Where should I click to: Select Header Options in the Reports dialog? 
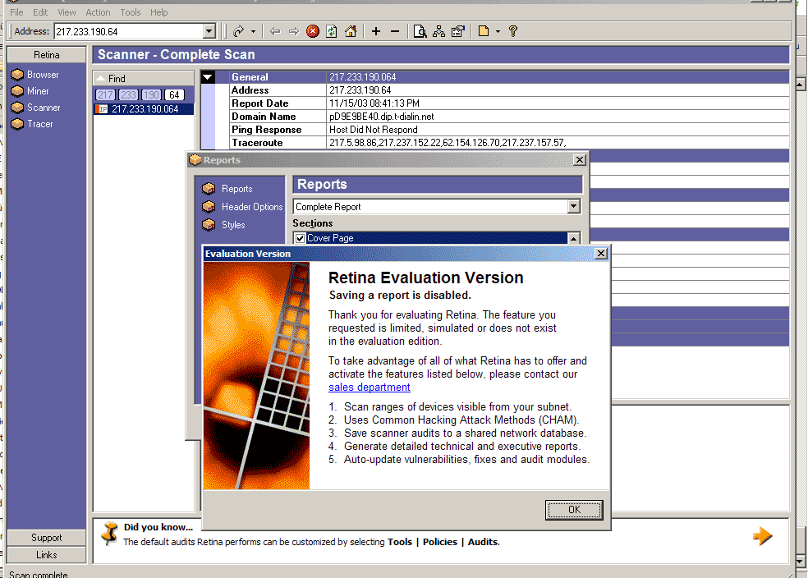pyautogui.click(x=242, y=207)
